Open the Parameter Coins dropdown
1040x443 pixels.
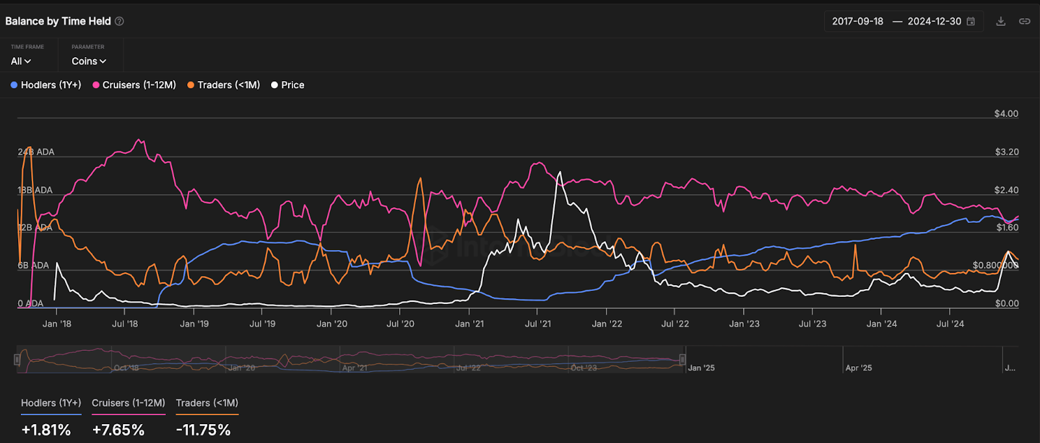tap(89, 61)
